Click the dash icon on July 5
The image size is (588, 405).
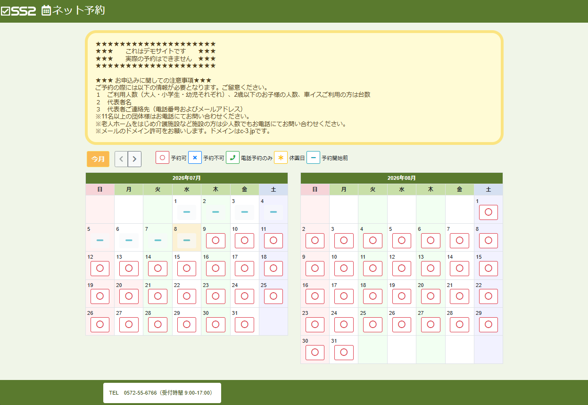(100, 240)
